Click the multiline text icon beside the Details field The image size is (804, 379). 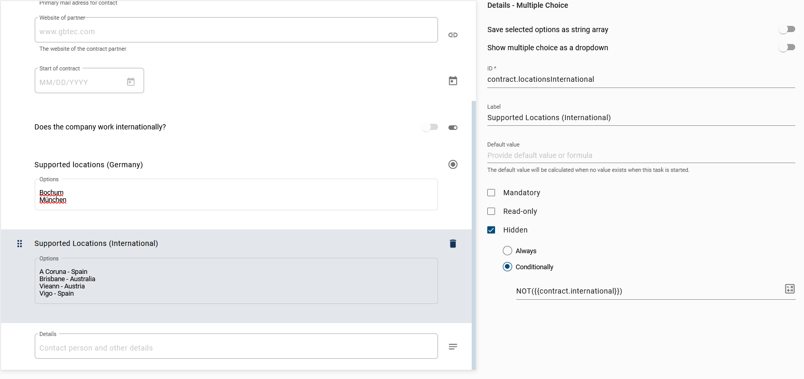pos(453,346)
